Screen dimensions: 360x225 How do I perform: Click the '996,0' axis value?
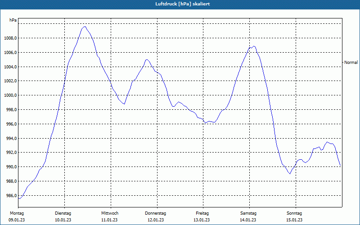coord(11,124)
